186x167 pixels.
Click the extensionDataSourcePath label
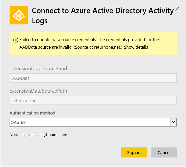[x=38, y=91]
